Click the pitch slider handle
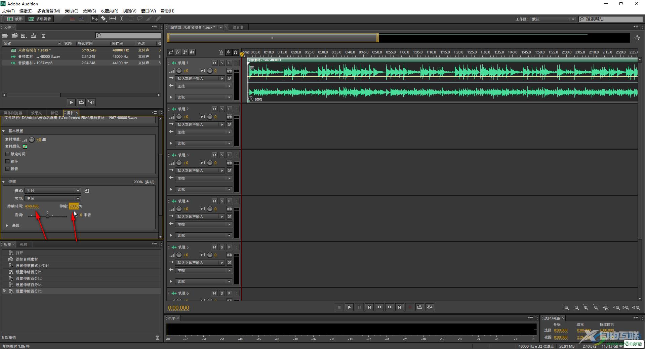The image size is (645, 349). [47, 216]
